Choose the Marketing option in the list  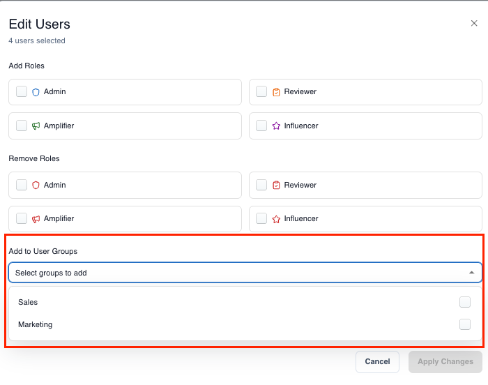click(x=245, y=324)
